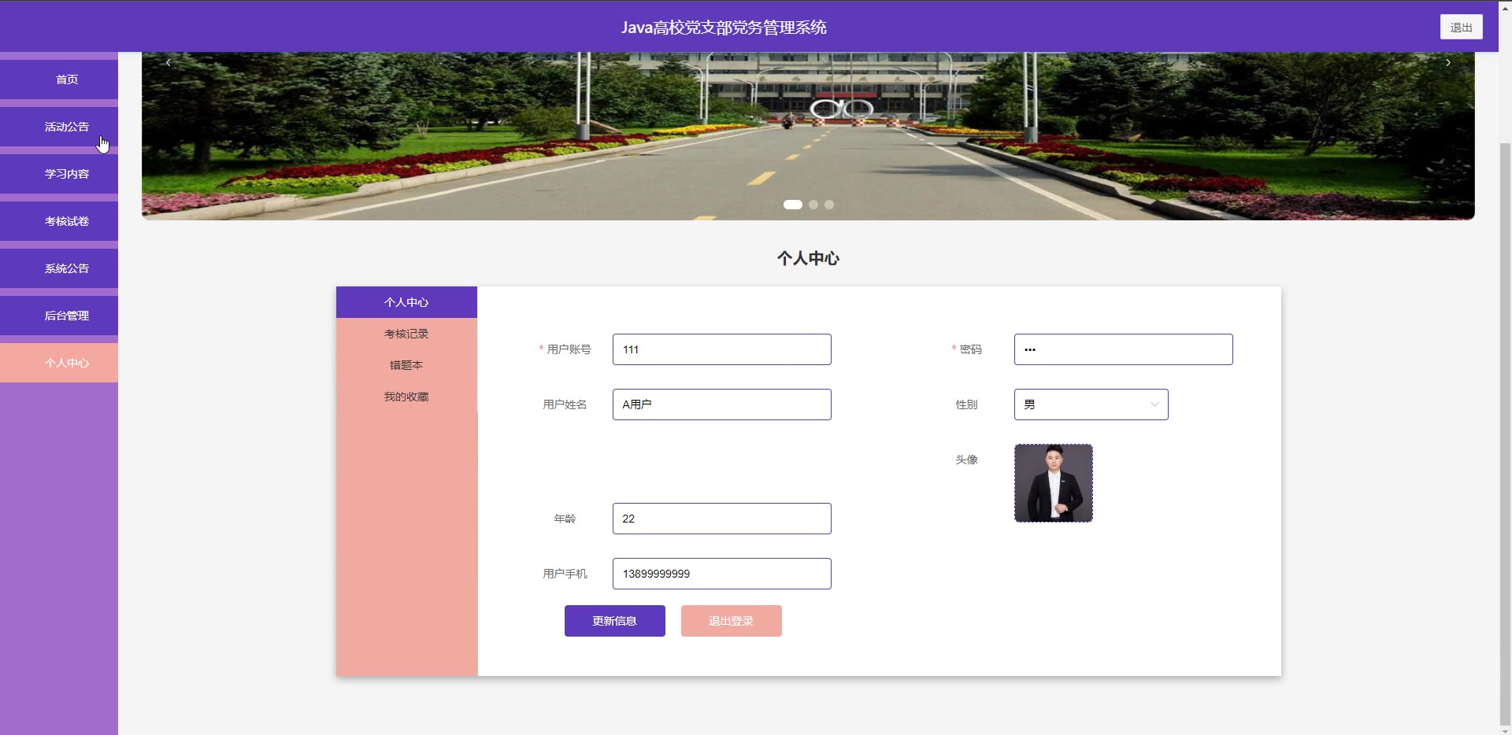The image size is (1512, 735).
Task: Expand the 性别 dropdown
Action: tap(1091, 404)
